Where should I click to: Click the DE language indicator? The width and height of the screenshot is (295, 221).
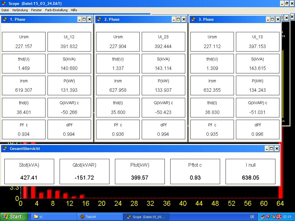click(x=252, y=217)
